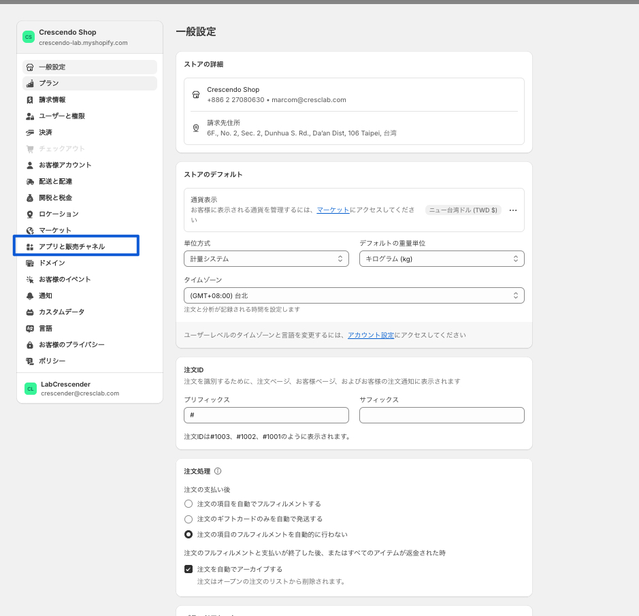Click the 配送と配達 truck icon
Screen dimensions: 639x616
[30, 181]
